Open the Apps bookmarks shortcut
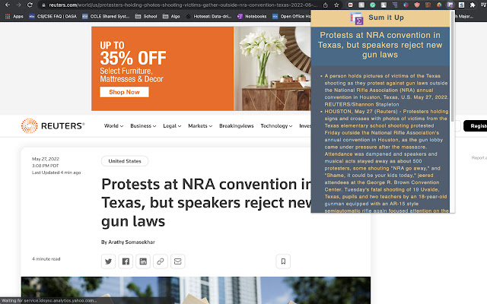Image resolution: width=487 pixels, height=304 pixels. [13, 15]
